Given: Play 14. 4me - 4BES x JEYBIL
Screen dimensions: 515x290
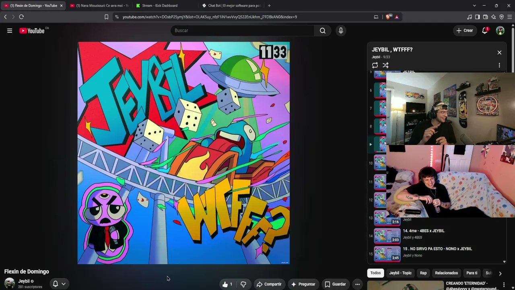Looking at the screenshot, I should point(424,231).
